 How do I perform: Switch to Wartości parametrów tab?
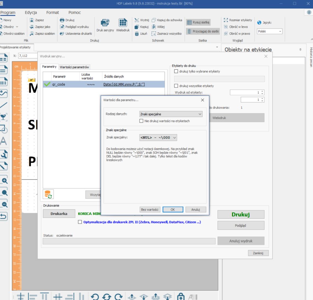coord(74,67)
